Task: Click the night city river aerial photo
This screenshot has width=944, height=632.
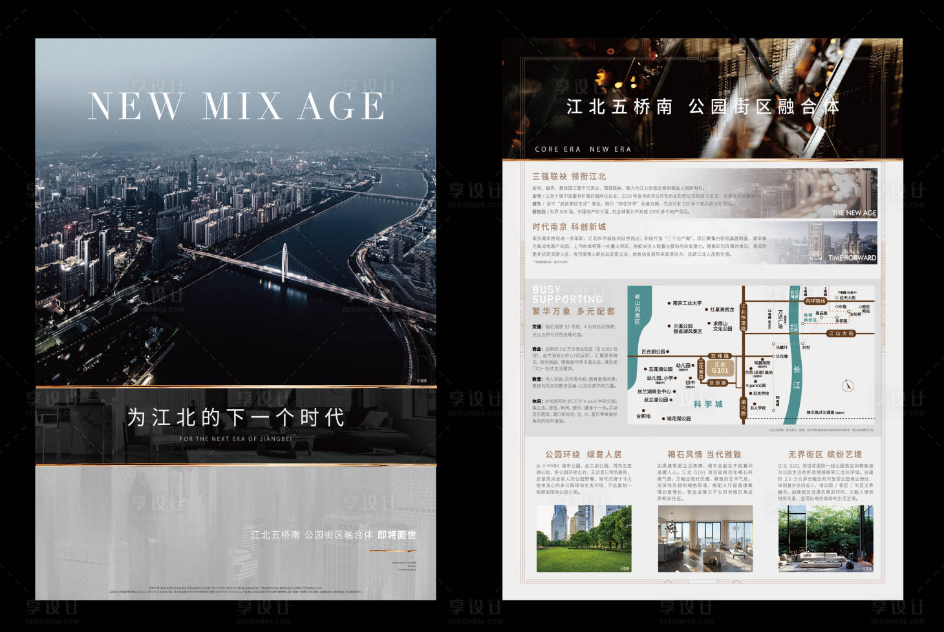Action: click(x=235, y=212)
